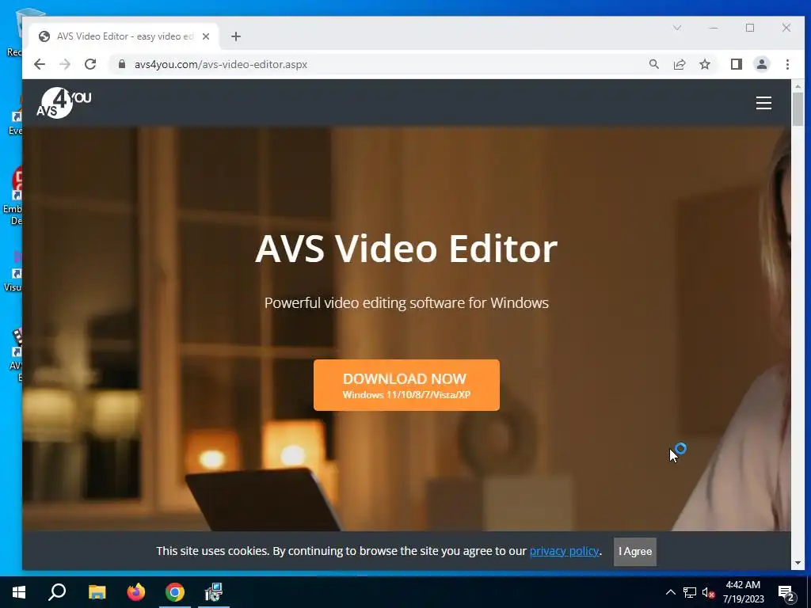The width and height of the screenshot is (811, 608).
Task: Open the tab search chevron
Action: 676,28
